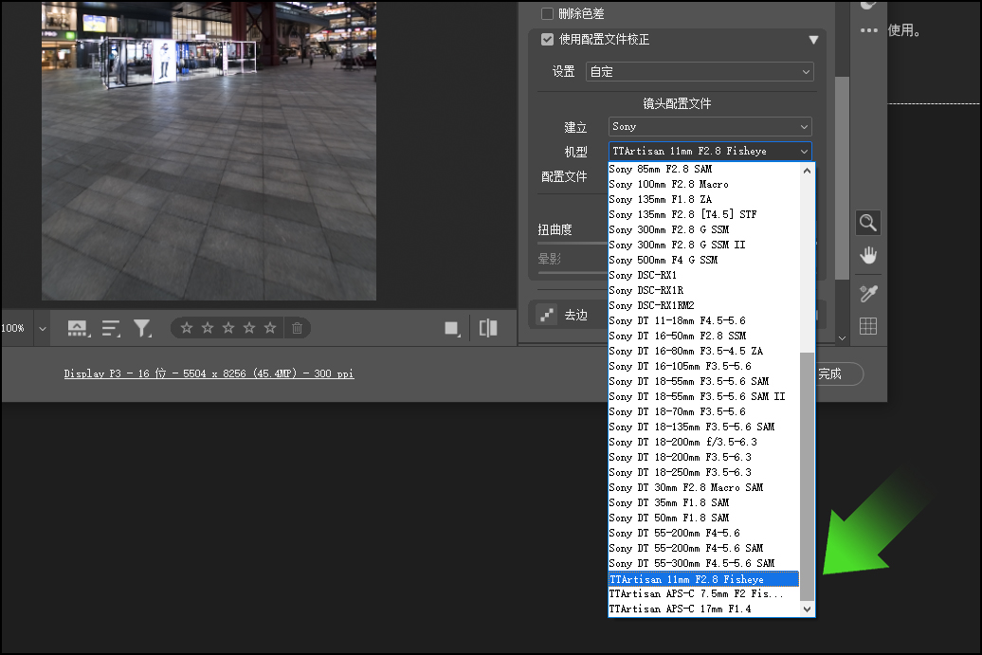
Task: Toggle the grid overlay icon
Action: [868, 326]
